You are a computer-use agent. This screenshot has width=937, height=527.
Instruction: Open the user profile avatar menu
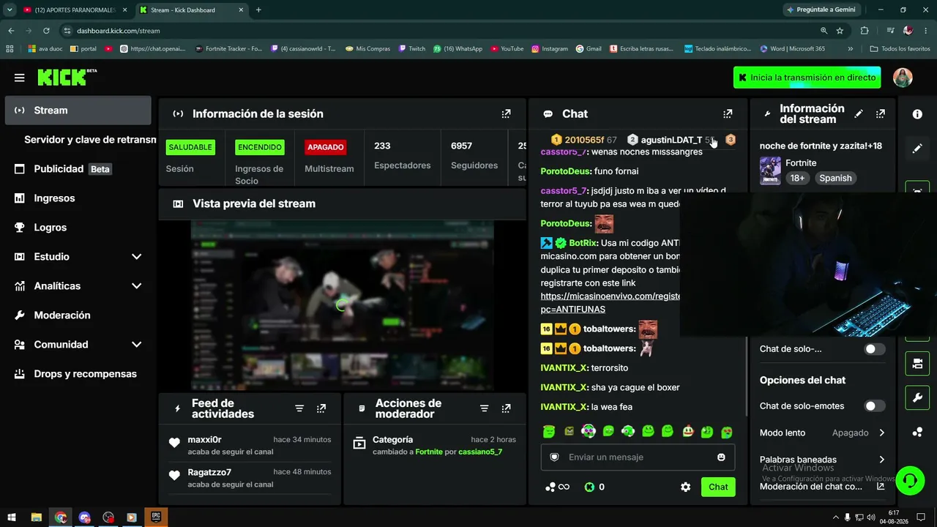coord(903,78)
